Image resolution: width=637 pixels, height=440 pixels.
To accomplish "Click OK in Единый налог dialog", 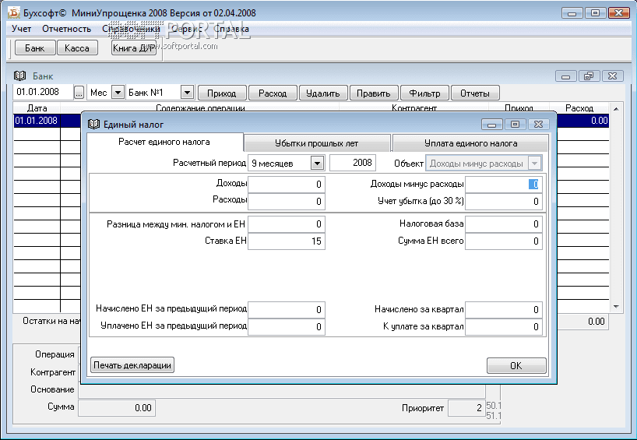I will (516, 366).
